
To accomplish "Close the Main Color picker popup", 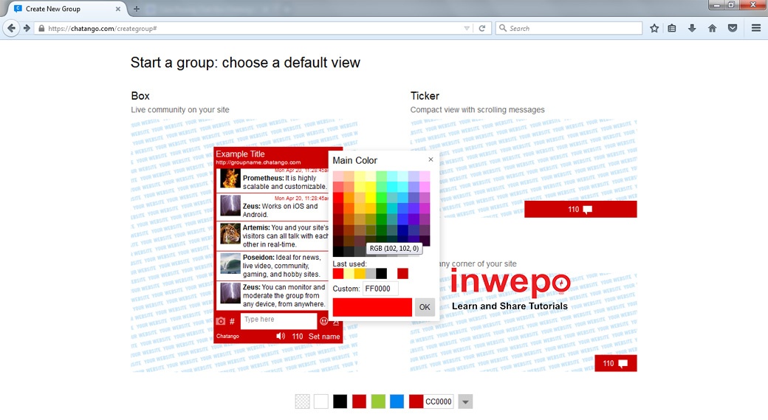I will pyautogui.click(x=431, y=159).
